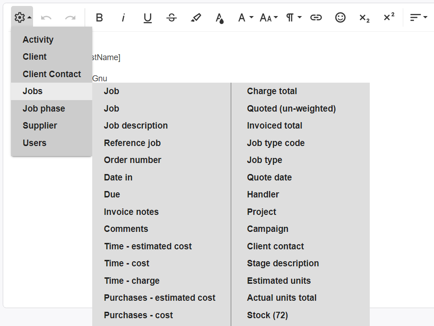434x326 pixels.
Task: Apply superscript formatting
Action: tap(389, 17)
